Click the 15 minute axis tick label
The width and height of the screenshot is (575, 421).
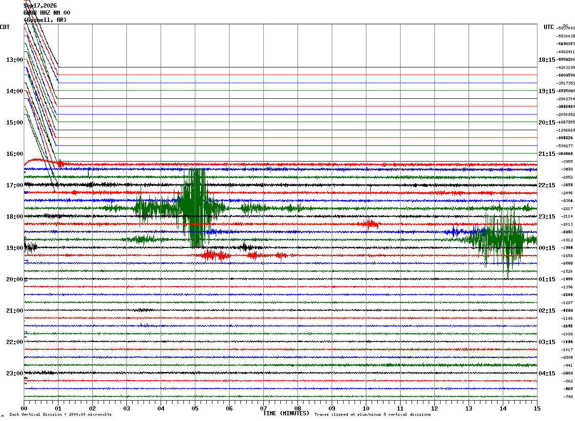coord(537,409)
